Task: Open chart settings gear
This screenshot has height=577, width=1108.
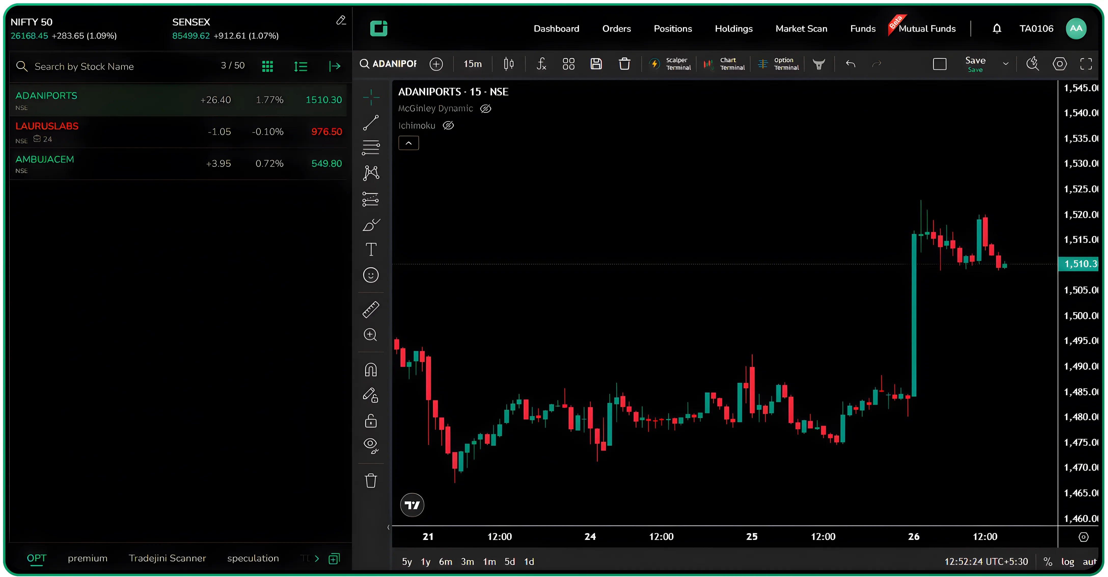Action: (1060, 64)
